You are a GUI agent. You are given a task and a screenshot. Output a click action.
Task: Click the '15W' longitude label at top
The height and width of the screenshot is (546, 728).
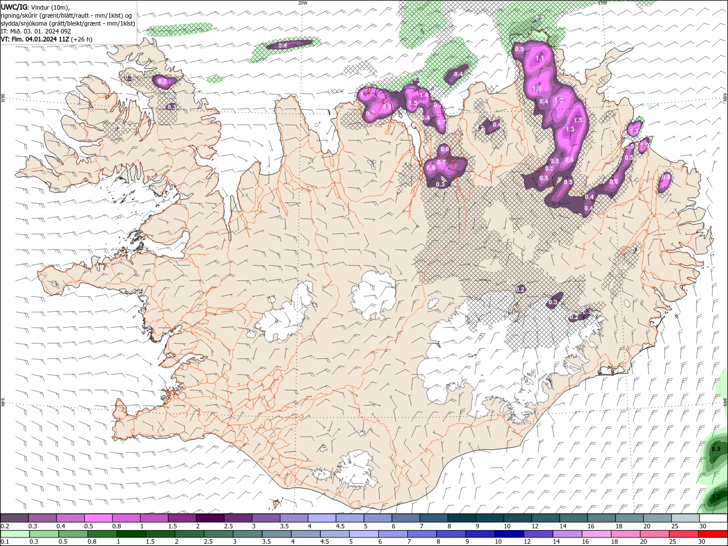603,3
